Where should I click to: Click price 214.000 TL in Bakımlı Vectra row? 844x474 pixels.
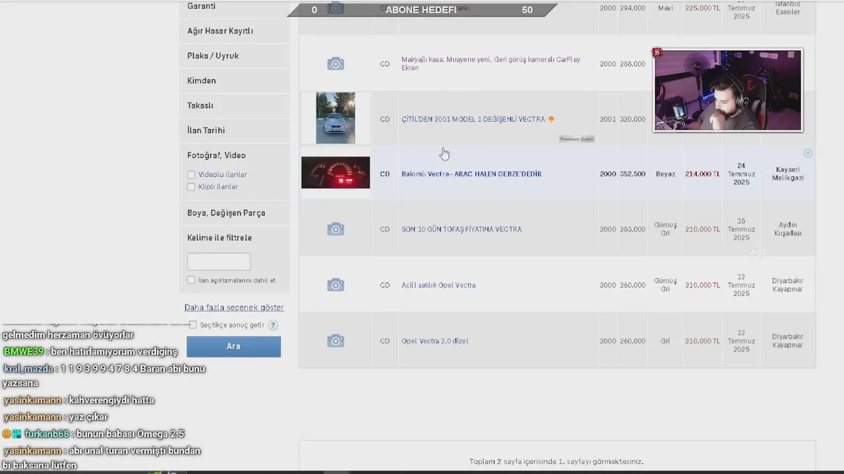[702, 174]
